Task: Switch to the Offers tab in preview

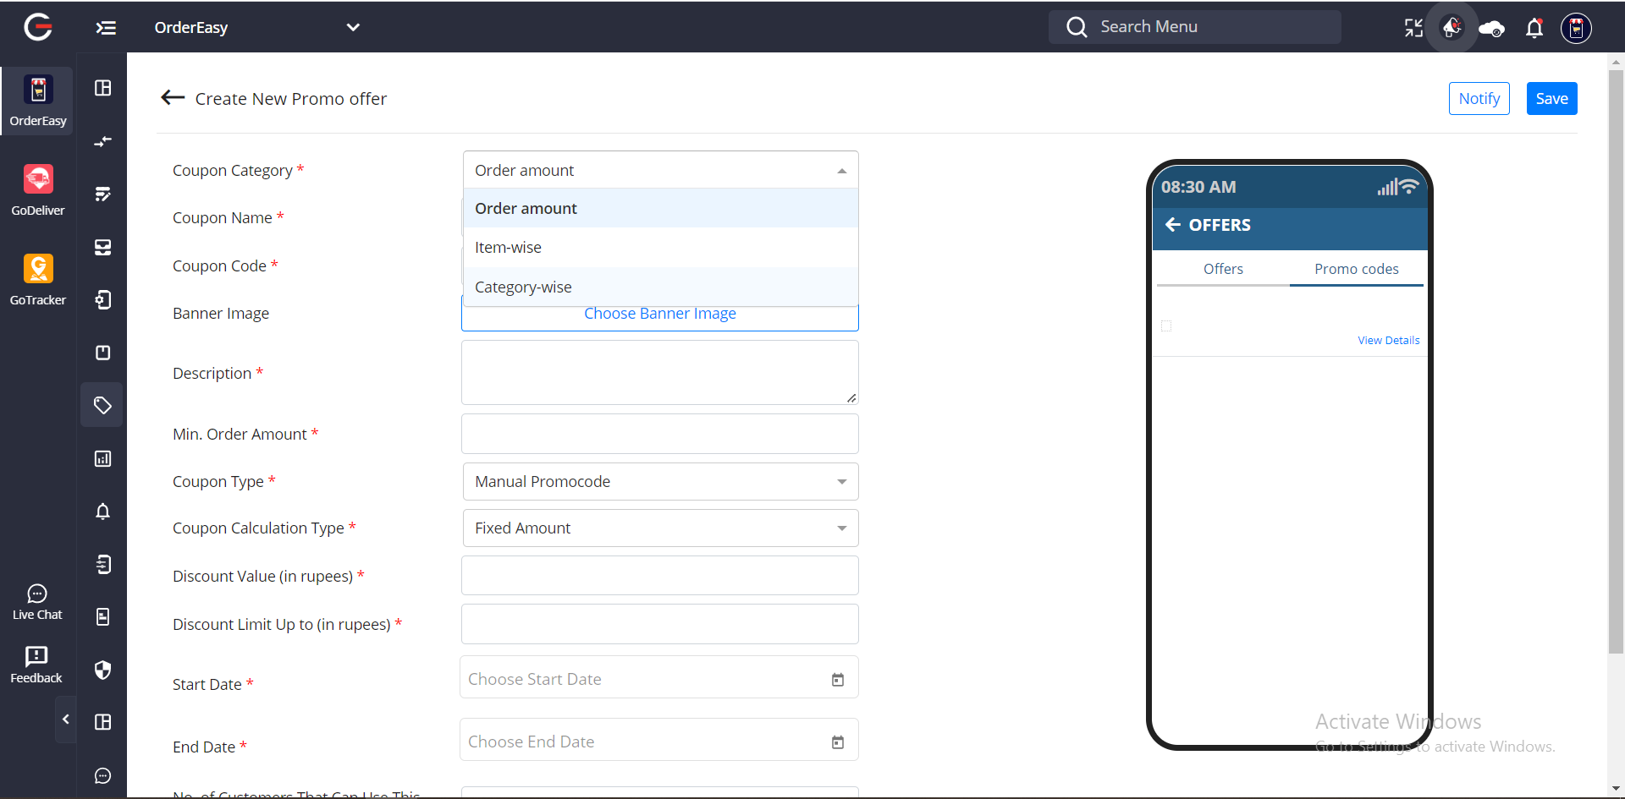Action: [1223, 269]
